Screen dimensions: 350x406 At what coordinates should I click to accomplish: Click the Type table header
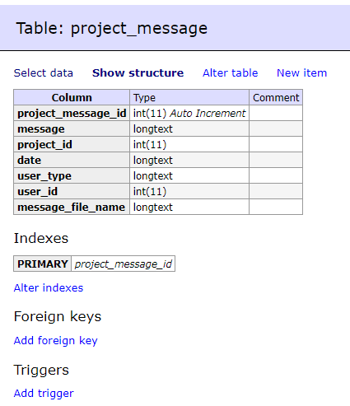[189, 97]
